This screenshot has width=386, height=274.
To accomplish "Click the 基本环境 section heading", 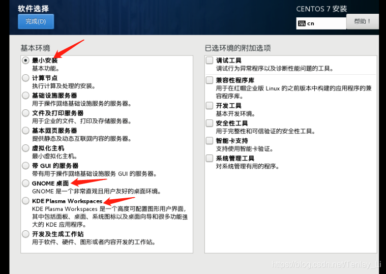I will (x=35, y=48).
